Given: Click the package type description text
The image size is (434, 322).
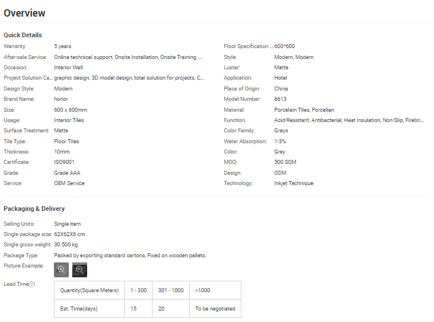Looking at the screenshot, I should pyautogui.click(x=130, y=255).
